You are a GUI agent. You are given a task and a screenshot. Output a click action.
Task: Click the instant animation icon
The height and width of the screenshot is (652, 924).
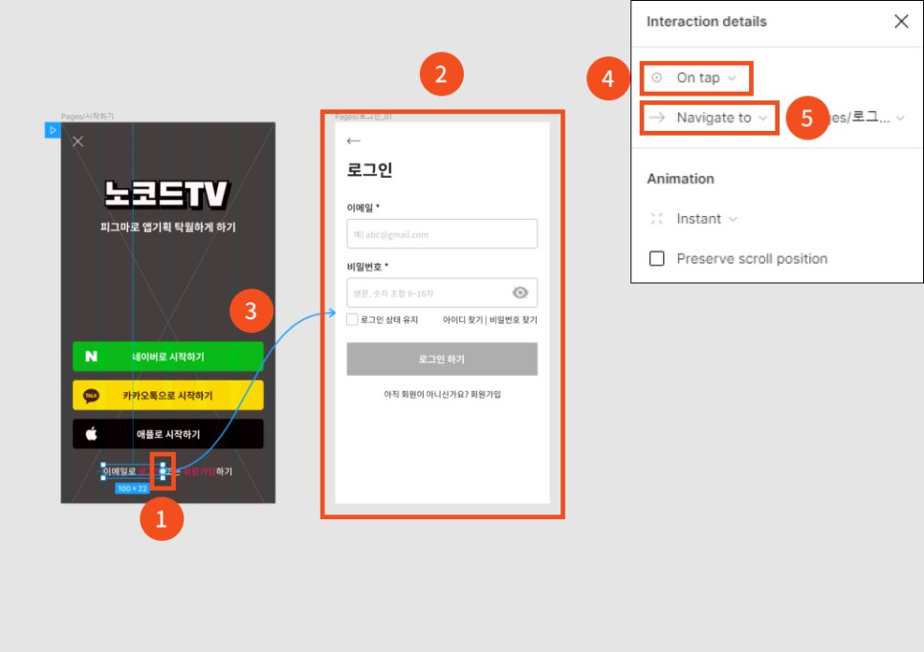[656, 219]
